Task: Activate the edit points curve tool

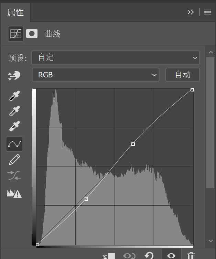Action: pyautogui.click(x=14, y=144)
